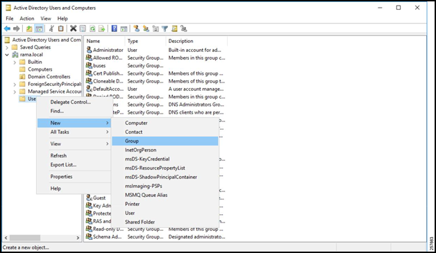Click the Filter funnel toolbar icon
This screenshot has height=253, width=436.
(x=165, y=28)
